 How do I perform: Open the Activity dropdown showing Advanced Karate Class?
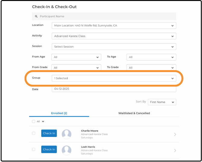coord(114,36)
